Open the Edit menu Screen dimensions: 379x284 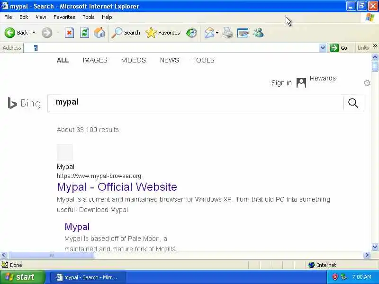24,17
